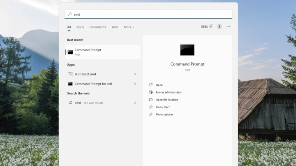The height and width of the screenshot is (166, 296).
Task: Click the Open action
Action: [x=159, y=85]
